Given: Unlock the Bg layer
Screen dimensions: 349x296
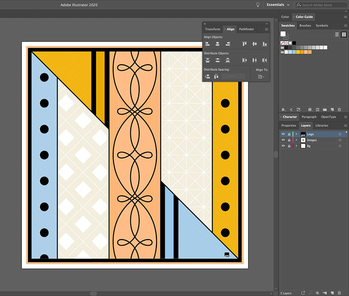Looking at the screenshot, I should coord(289,146).
